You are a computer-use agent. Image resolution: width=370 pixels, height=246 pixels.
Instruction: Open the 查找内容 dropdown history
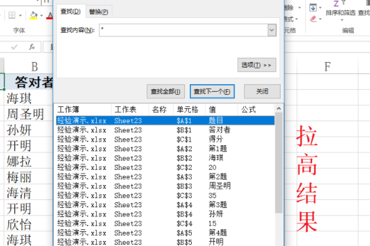(x=271, y=30)
